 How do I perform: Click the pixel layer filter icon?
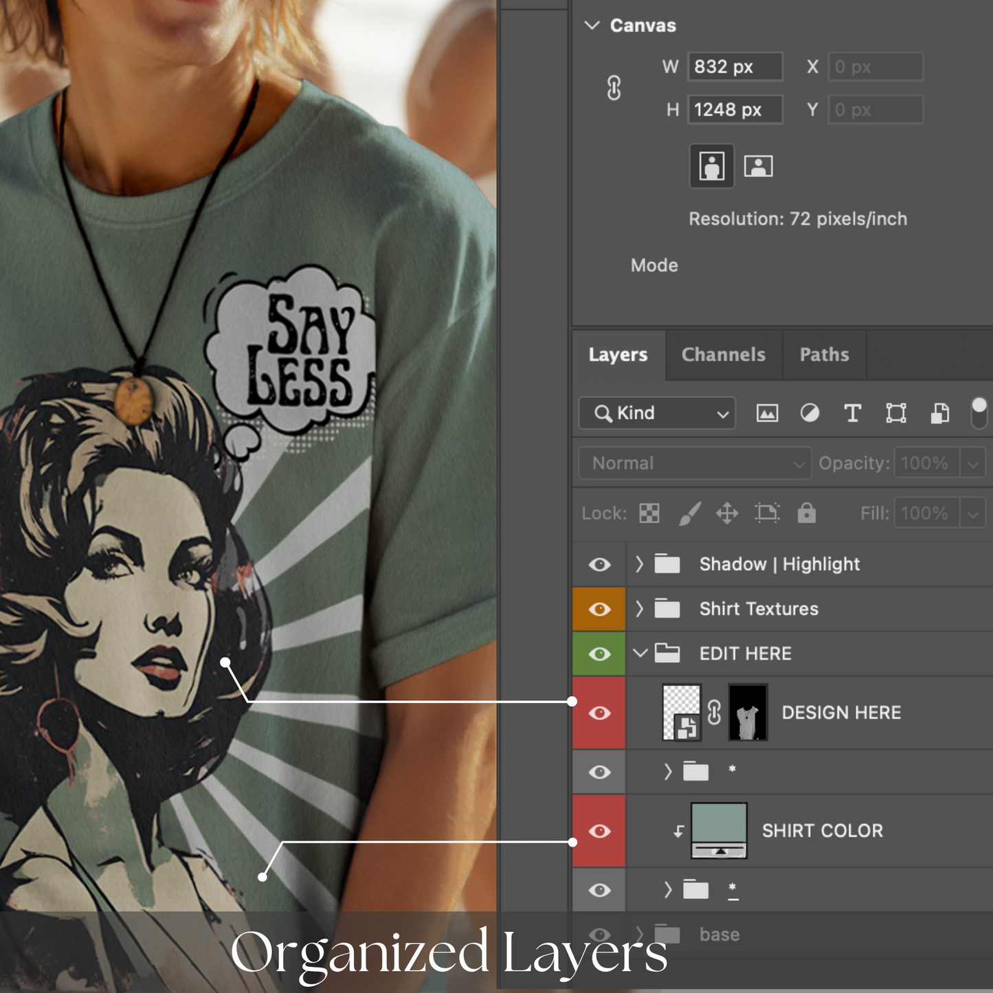[x=767, y=413]
